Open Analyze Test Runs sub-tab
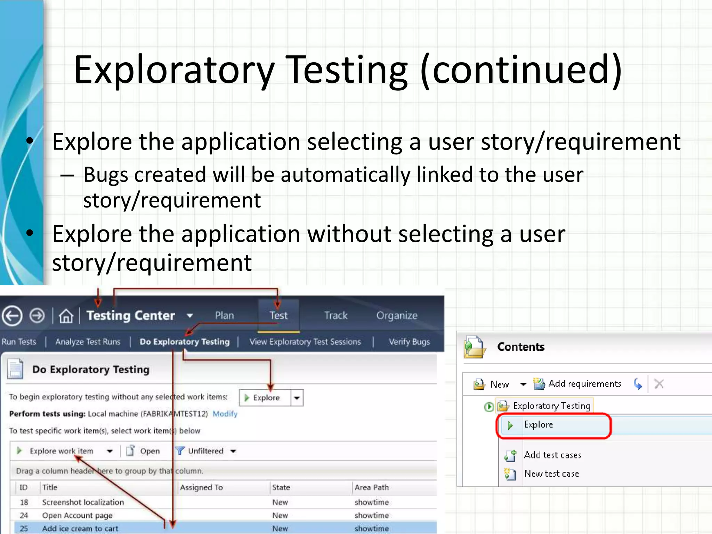712x534 pixels. click(88, 342)
